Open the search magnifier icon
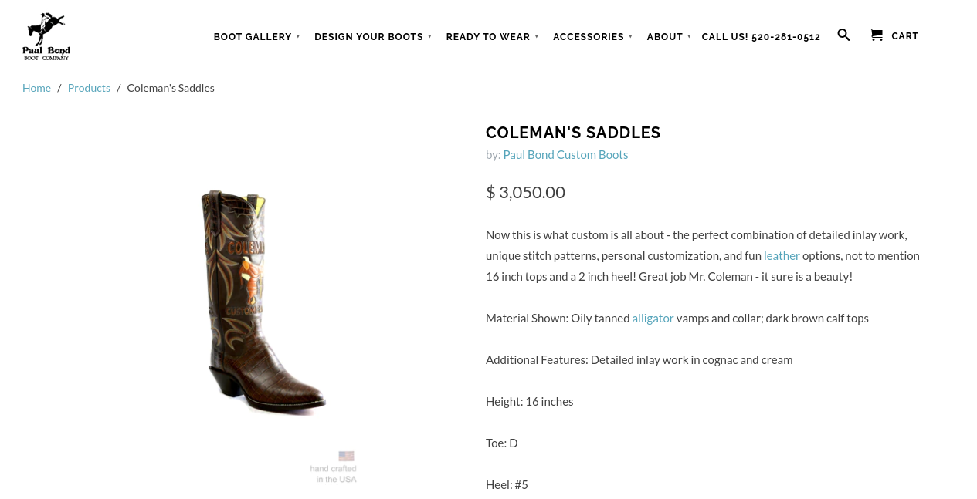Viewport: 977px width, 499px height. 843,35
